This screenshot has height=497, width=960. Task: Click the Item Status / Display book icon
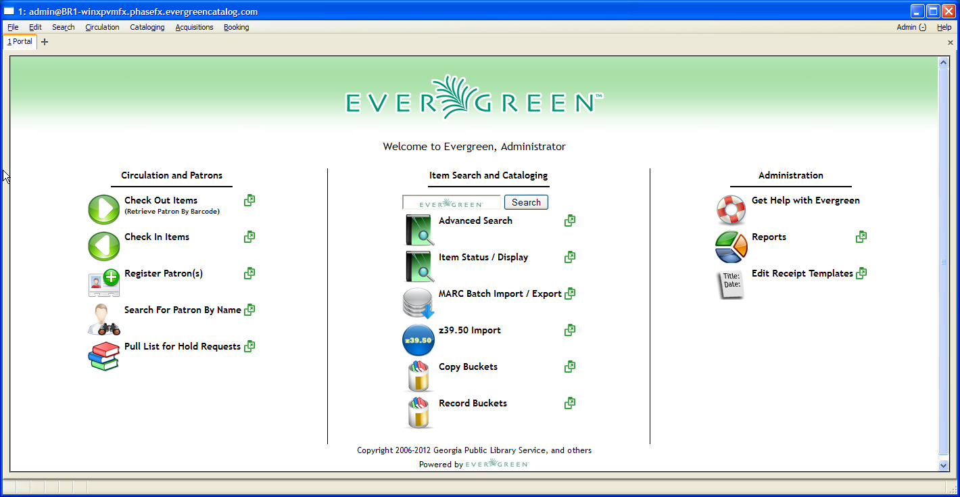pyautogui.click(x=419, y=266)
